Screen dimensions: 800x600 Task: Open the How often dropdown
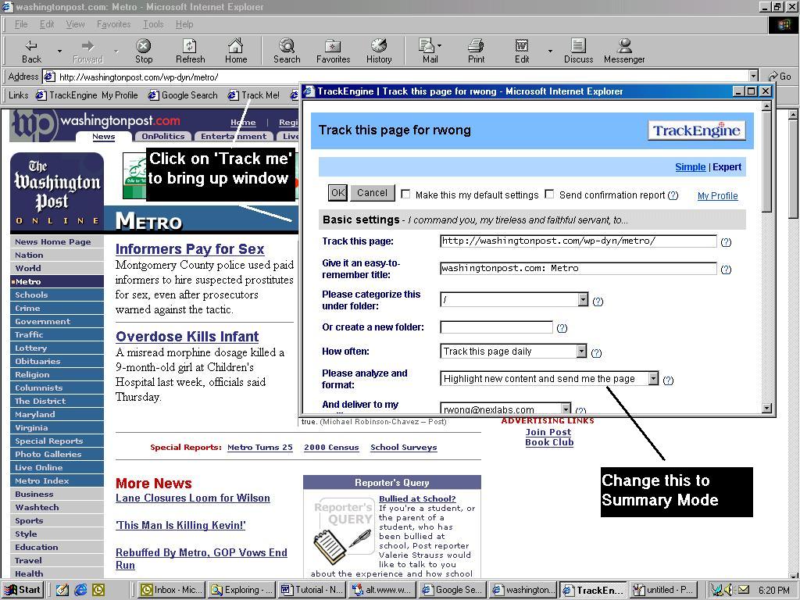[581, 351]
